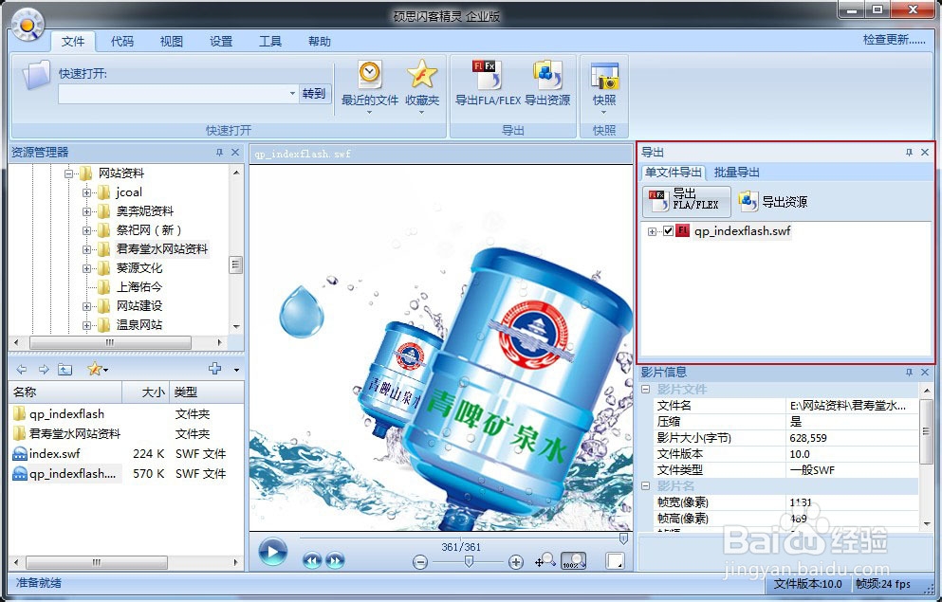Viewport: 942px width, 602px height.
Task: Click the zoom magnifier with pan arrows
Action: pos(546,561)
